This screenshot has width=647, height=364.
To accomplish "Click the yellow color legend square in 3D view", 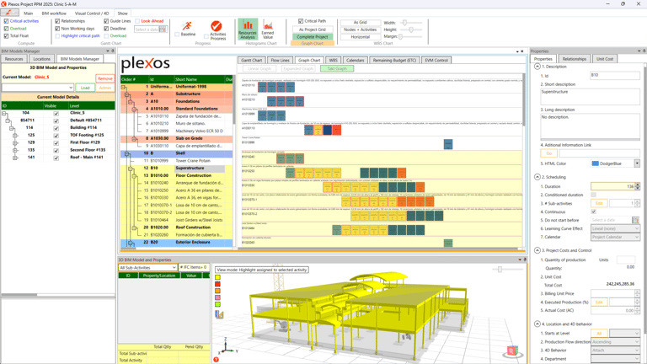I will [x=217, y=277].
